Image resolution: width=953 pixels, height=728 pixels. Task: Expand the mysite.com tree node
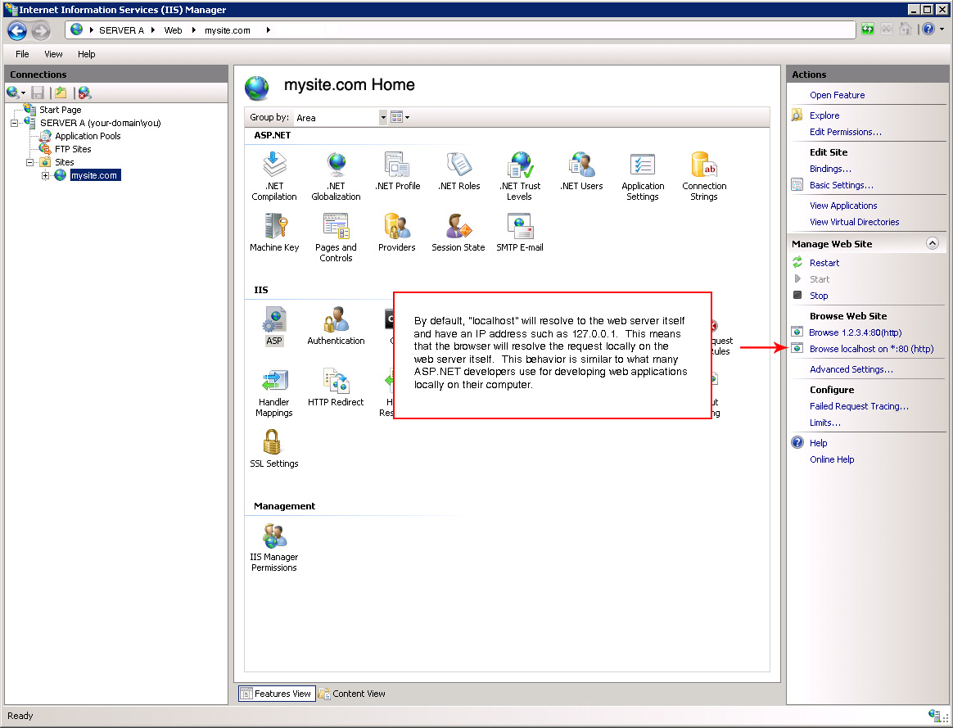[x=45, y=175]
